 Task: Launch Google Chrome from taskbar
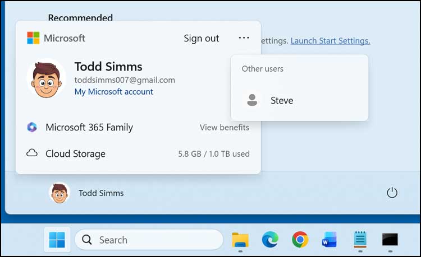click(x=300, y=240)
